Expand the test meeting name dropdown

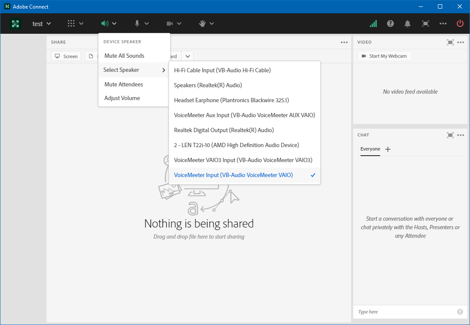(x=49, y=24)
